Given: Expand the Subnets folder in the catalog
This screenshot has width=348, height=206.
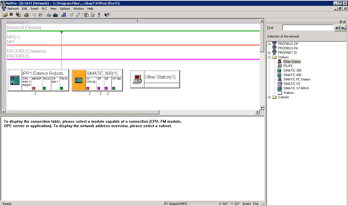Looking at the screenshot, I should [269, 97].
